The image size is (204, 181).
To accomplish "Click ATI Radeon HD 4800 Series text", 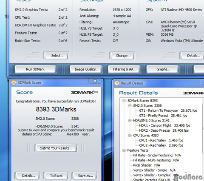I will point(181,10).
